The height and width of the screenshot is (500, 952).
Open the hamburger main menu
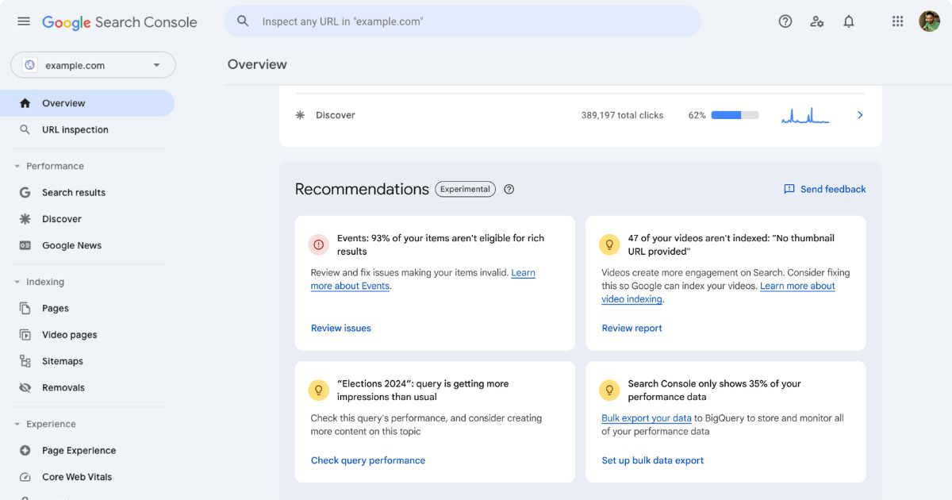coord(24,21)
